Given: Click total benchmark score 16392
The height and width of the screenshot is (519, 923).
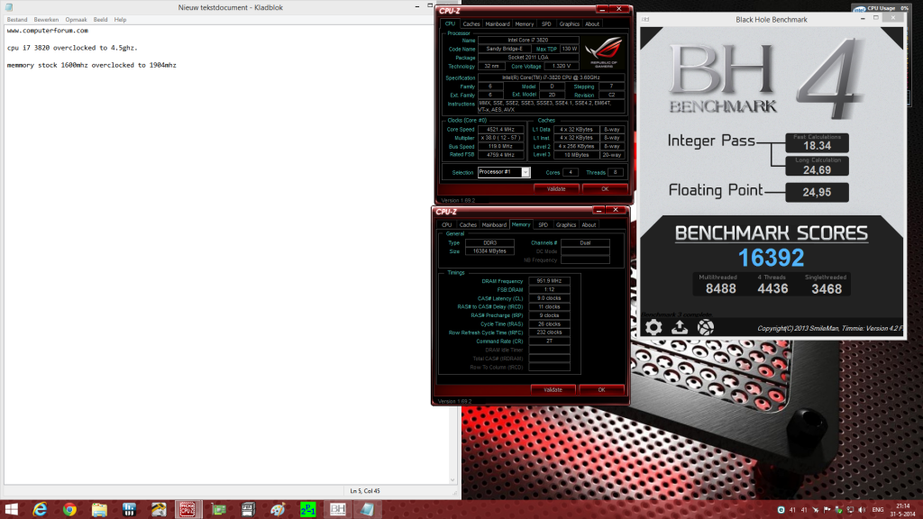Looking at the screenshot, I should 771,258.
